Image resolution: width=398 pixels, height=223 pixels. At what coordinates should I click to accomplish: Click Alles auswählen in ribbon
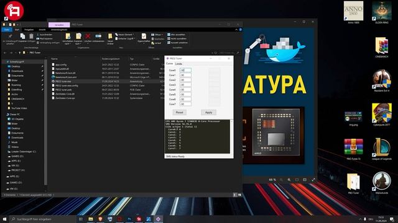[176, 35]
